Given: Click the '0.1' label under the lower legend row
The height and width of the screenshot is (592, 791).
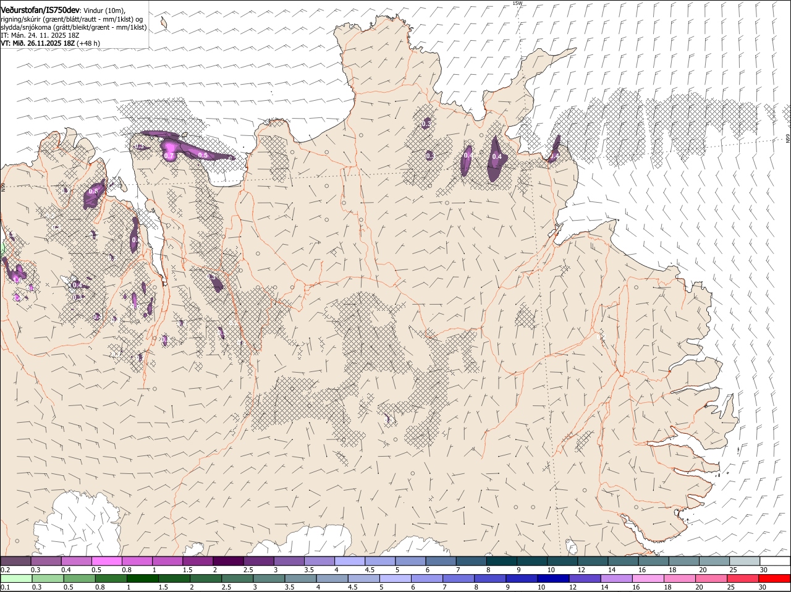Looking at the screenshot, I should (x=5, y=587).
